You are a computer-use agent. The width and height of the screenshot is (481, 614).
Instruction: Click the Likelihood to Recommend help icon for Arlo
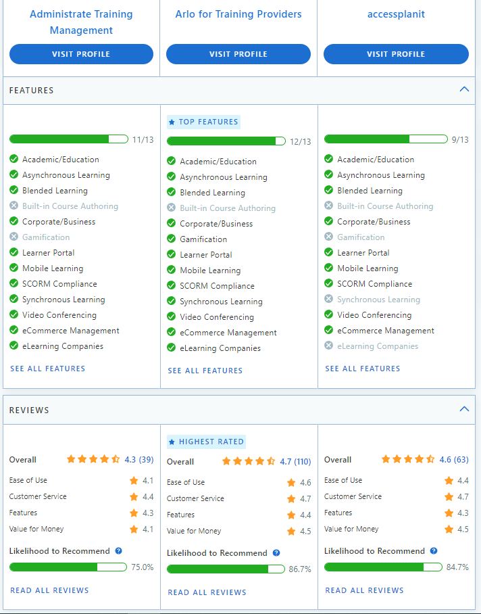(x=276, y=553)
